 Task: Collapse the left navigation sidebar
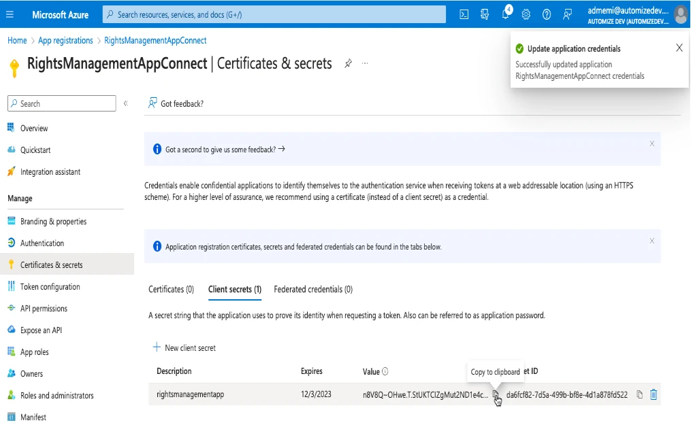[125, 103]
